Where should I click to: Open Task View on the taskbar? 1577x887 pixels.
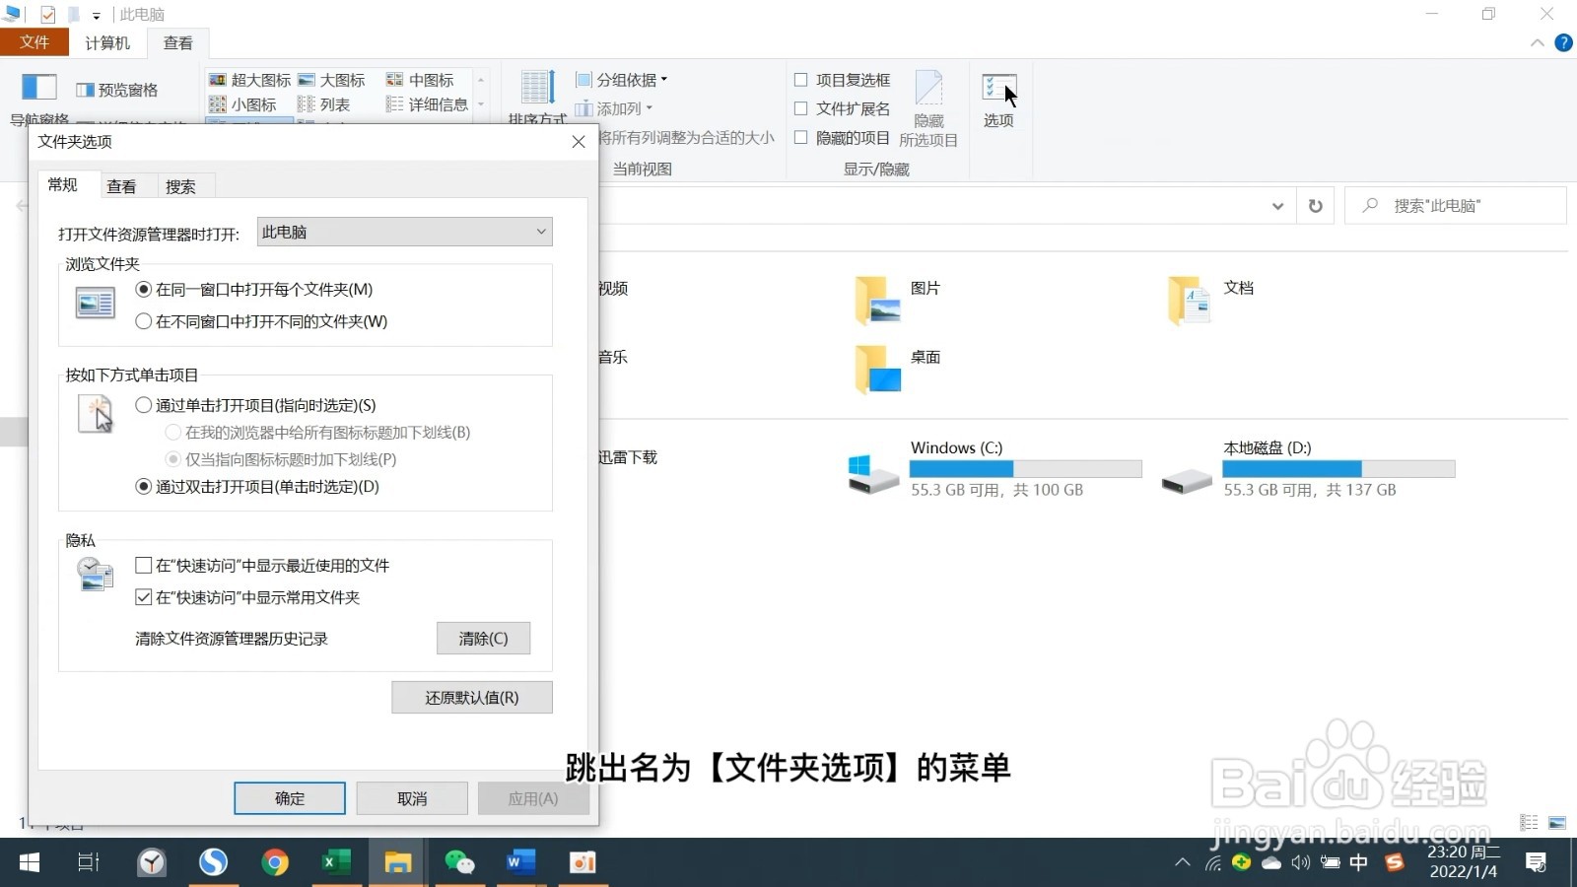click(89, 862)
